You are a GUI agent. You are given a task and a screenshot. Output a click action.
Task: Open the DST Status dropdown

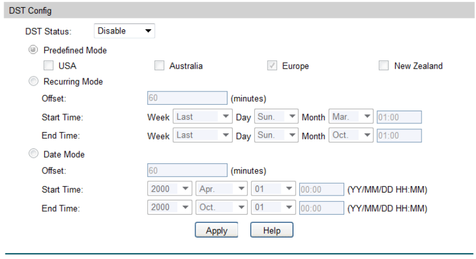[x=124, y=31]
